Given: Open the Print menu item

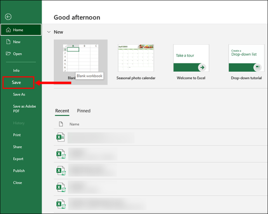Looking at the screenshot, I should [x=17, y=135].
